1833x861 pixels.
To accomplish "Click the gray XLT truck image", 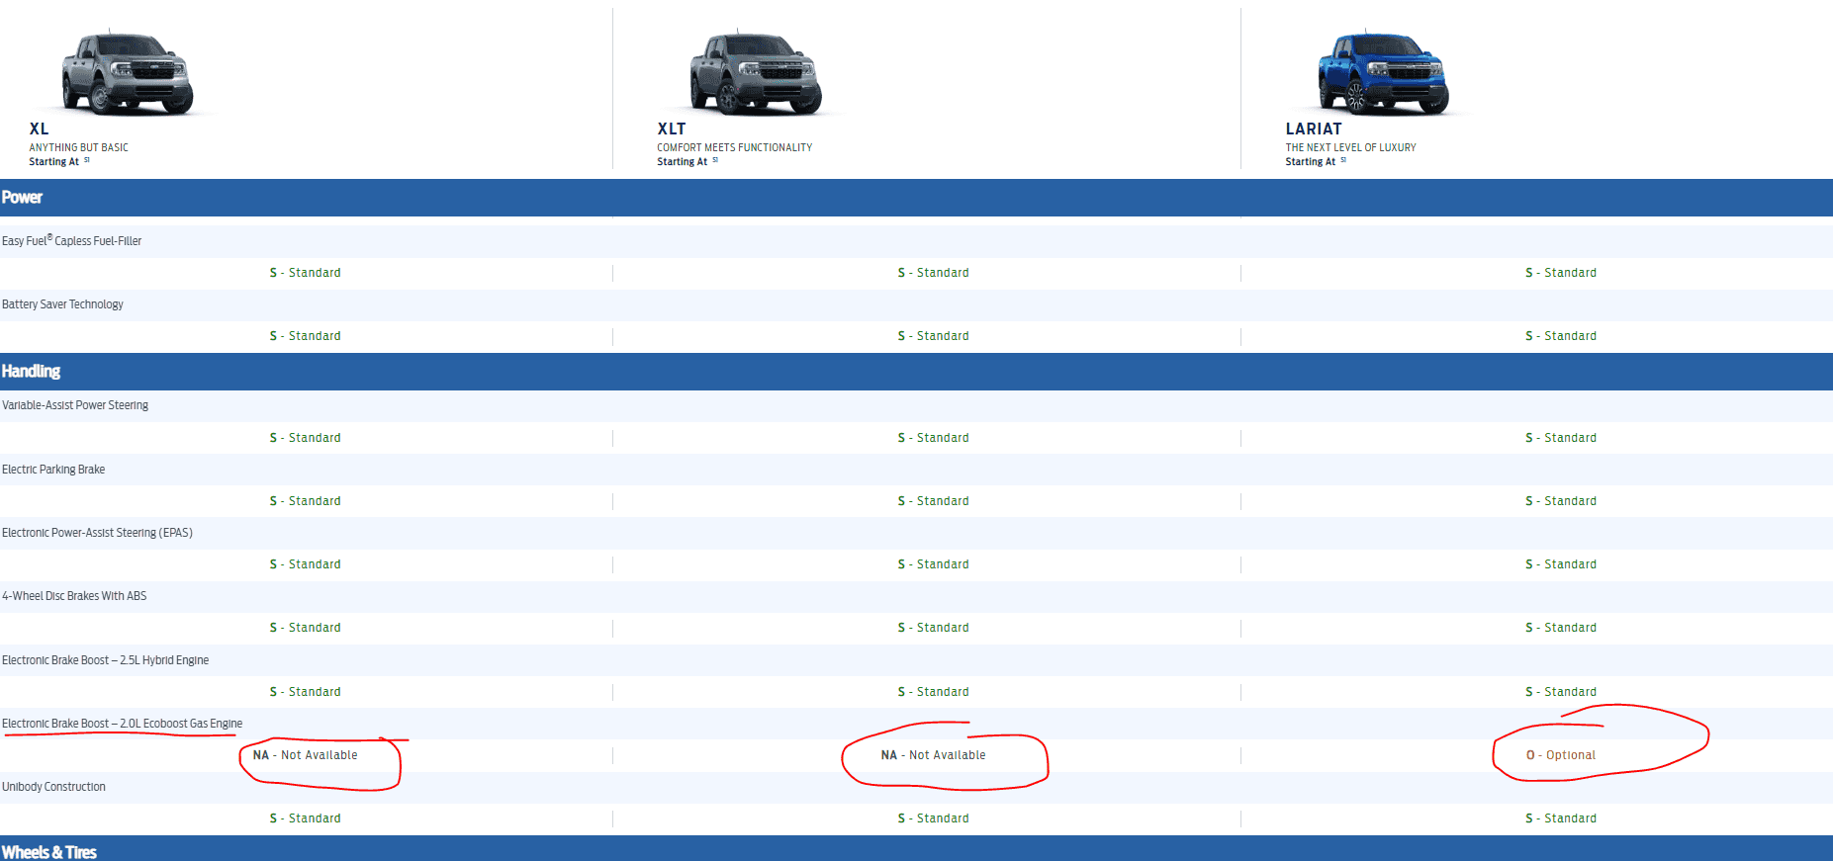I will click(756, 72).
